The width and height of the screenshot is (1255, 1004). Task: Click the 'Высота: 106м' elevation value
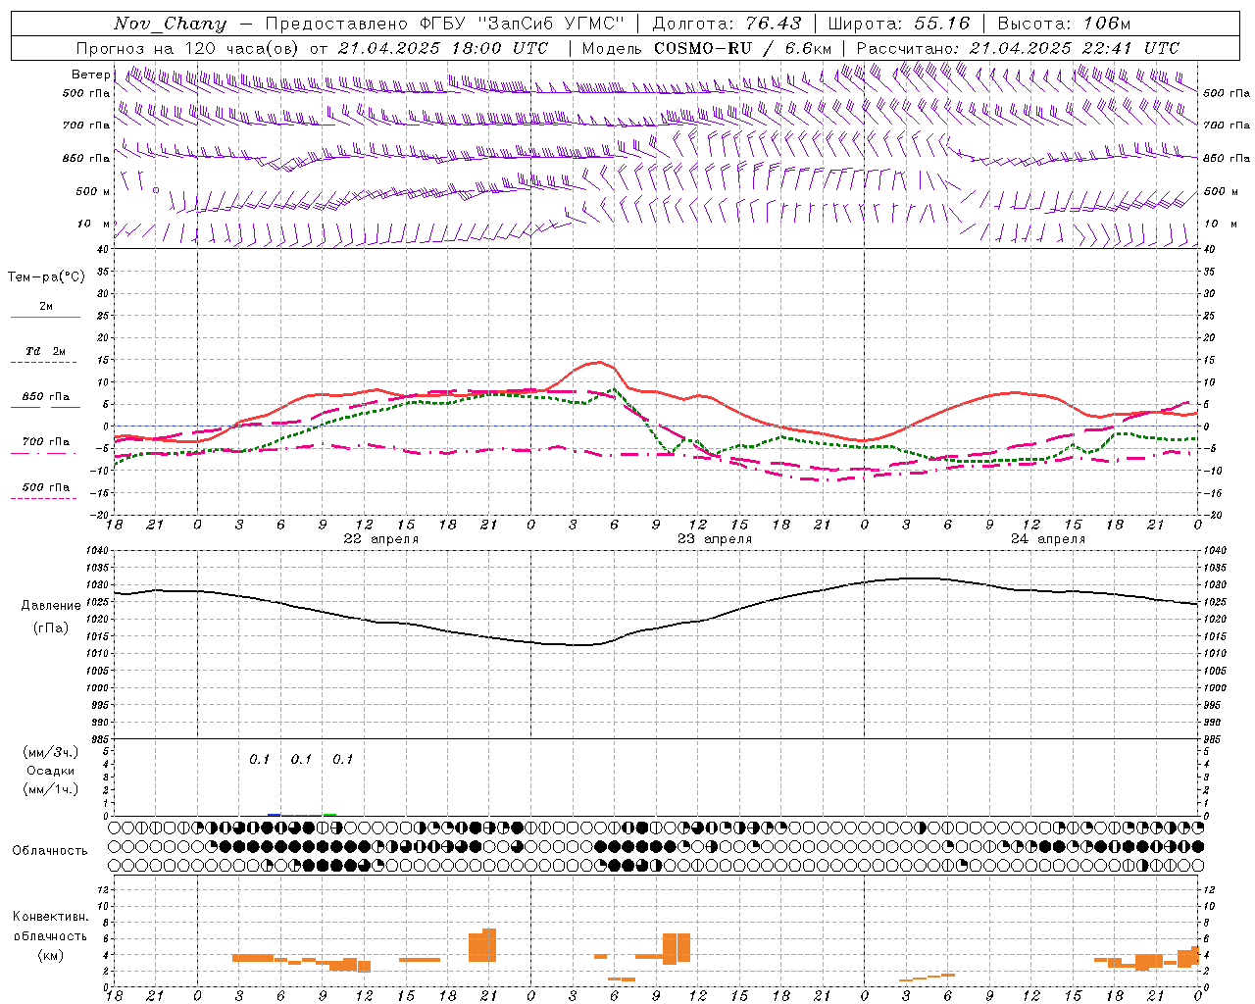pos(1064,24)
